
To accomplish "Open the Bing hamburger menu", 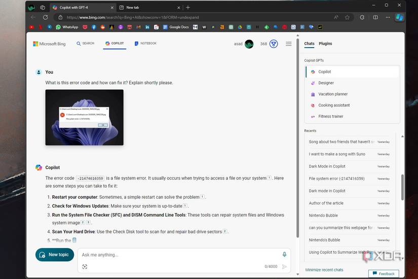I will click(288, 44).
